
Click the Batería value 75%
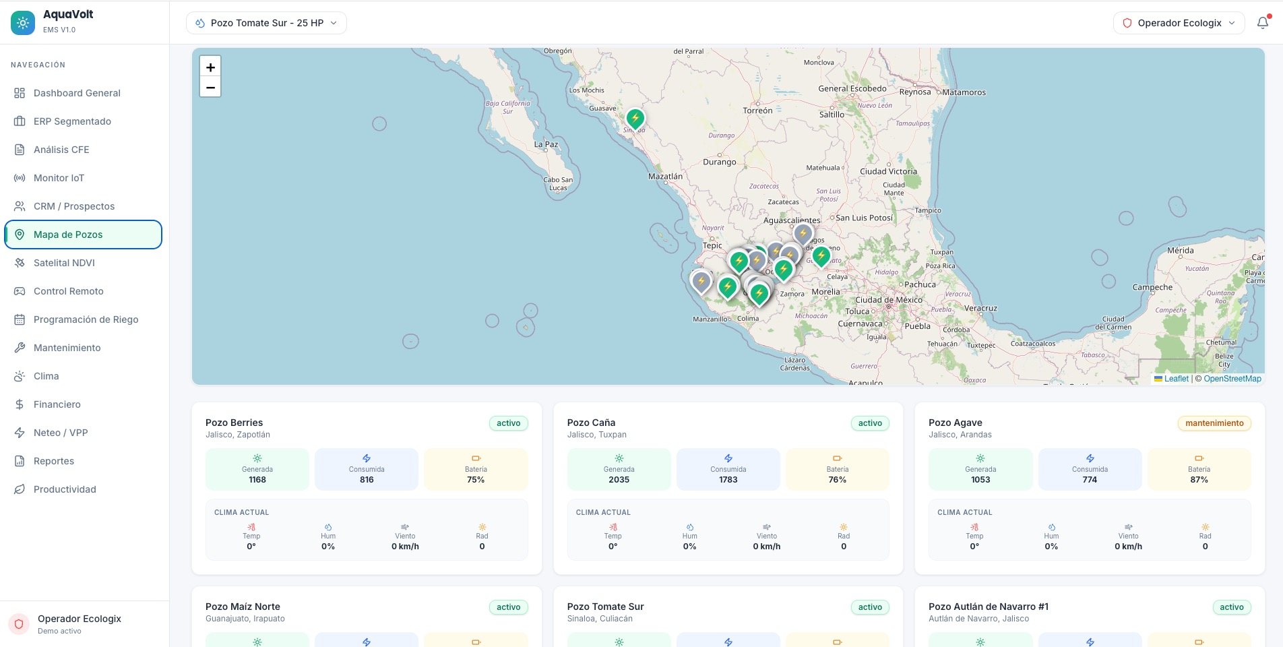coord(476,480)
